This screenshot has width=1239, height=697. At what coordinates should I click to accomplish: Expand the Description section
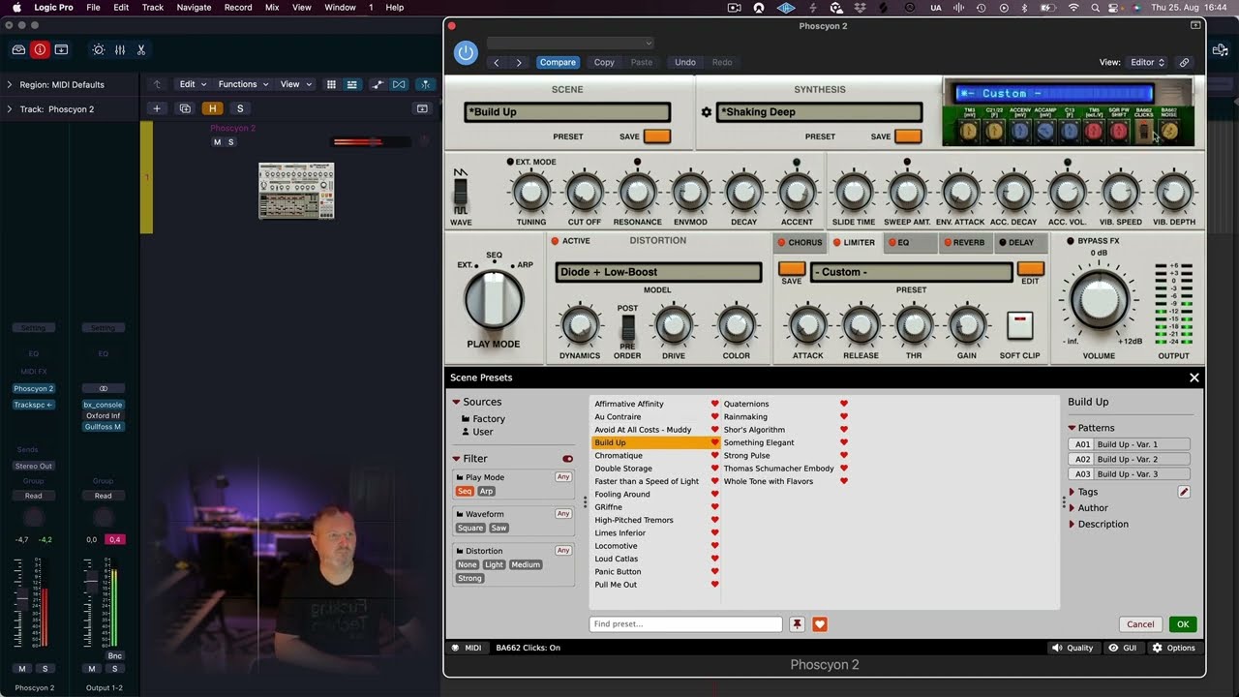(x=1072, y=525)
